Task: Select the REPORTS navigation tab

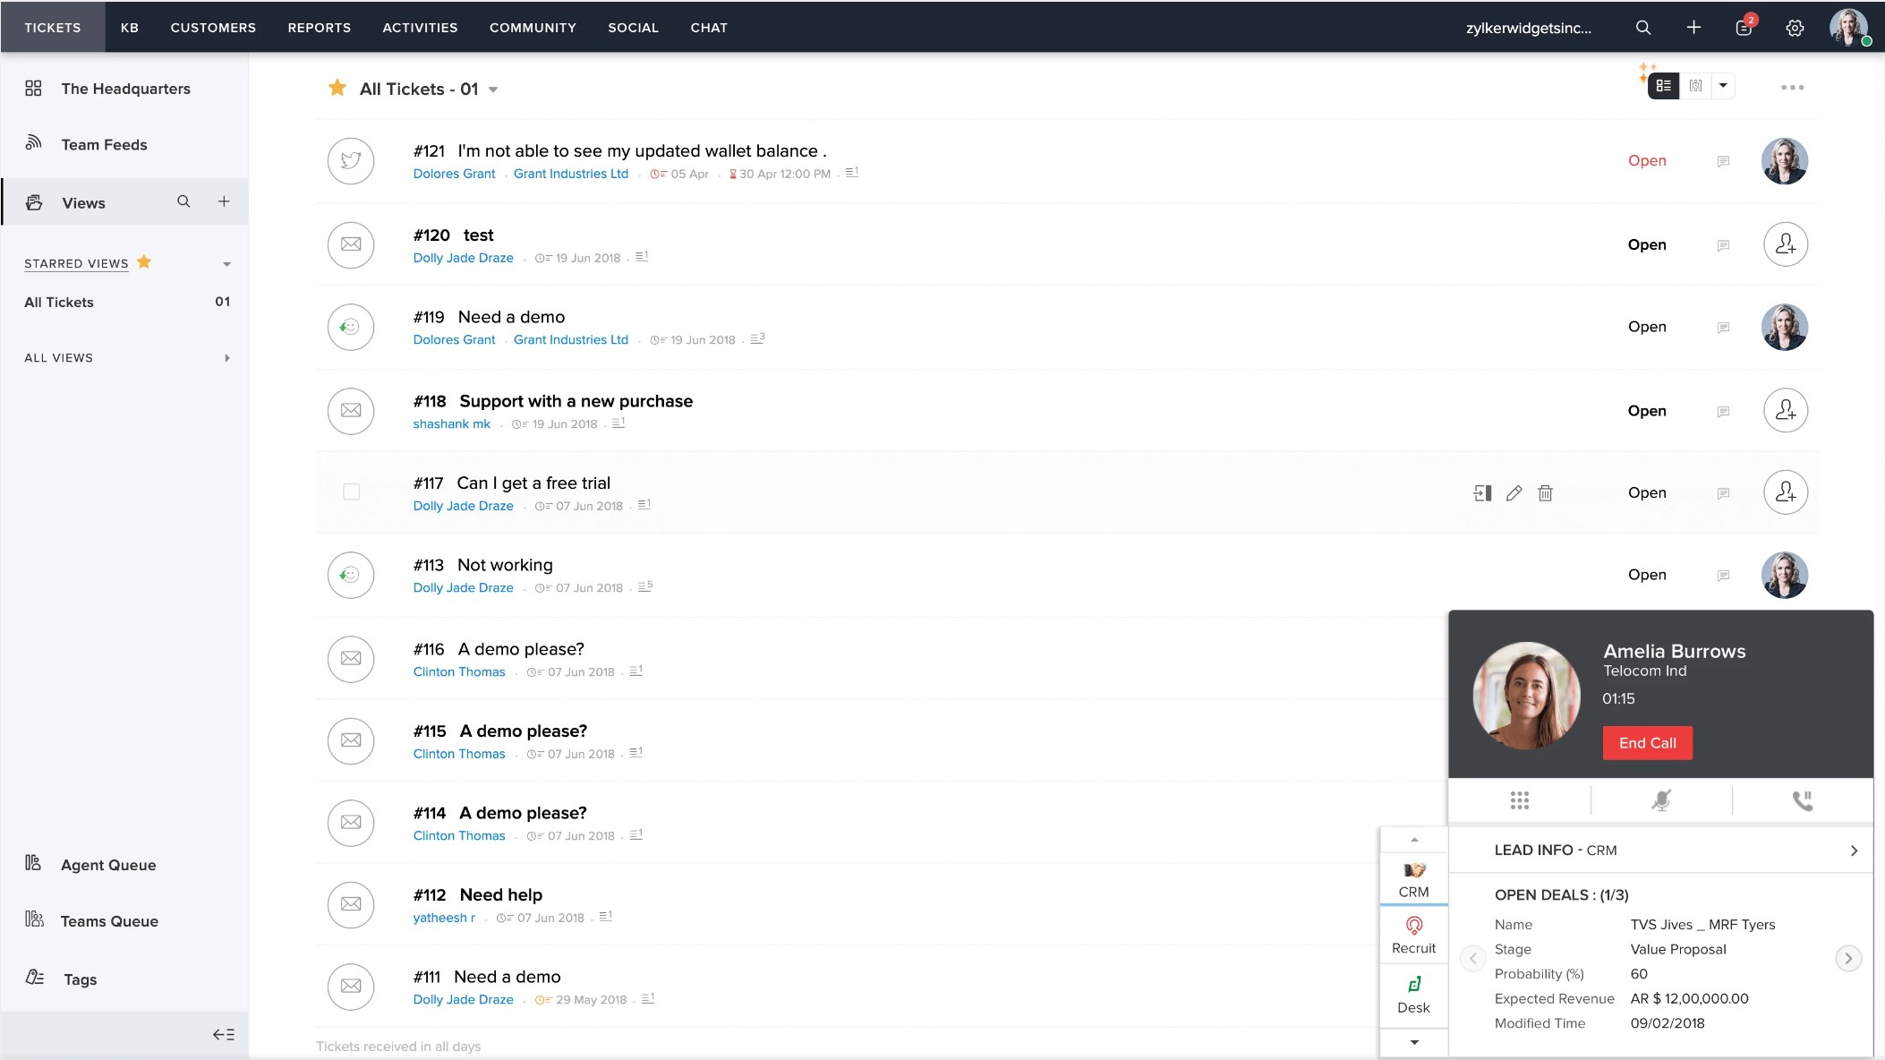Action: pyautogui.click(x=319, y=27)
